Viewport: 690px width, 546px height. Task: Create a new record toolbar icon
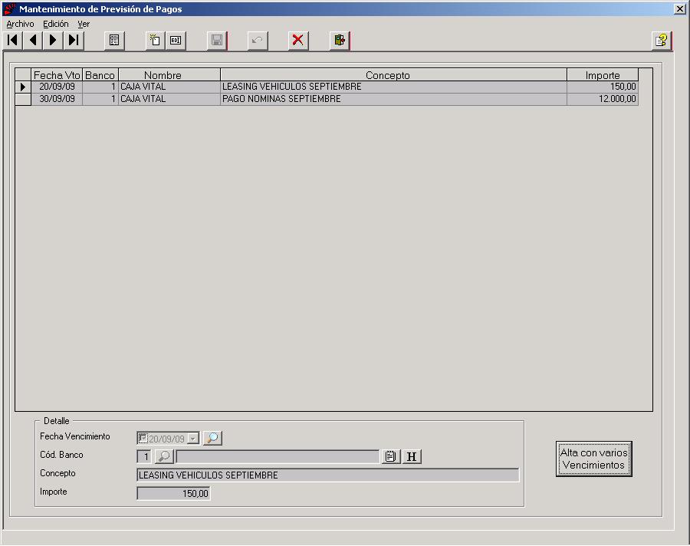click(x=155, y=41)
